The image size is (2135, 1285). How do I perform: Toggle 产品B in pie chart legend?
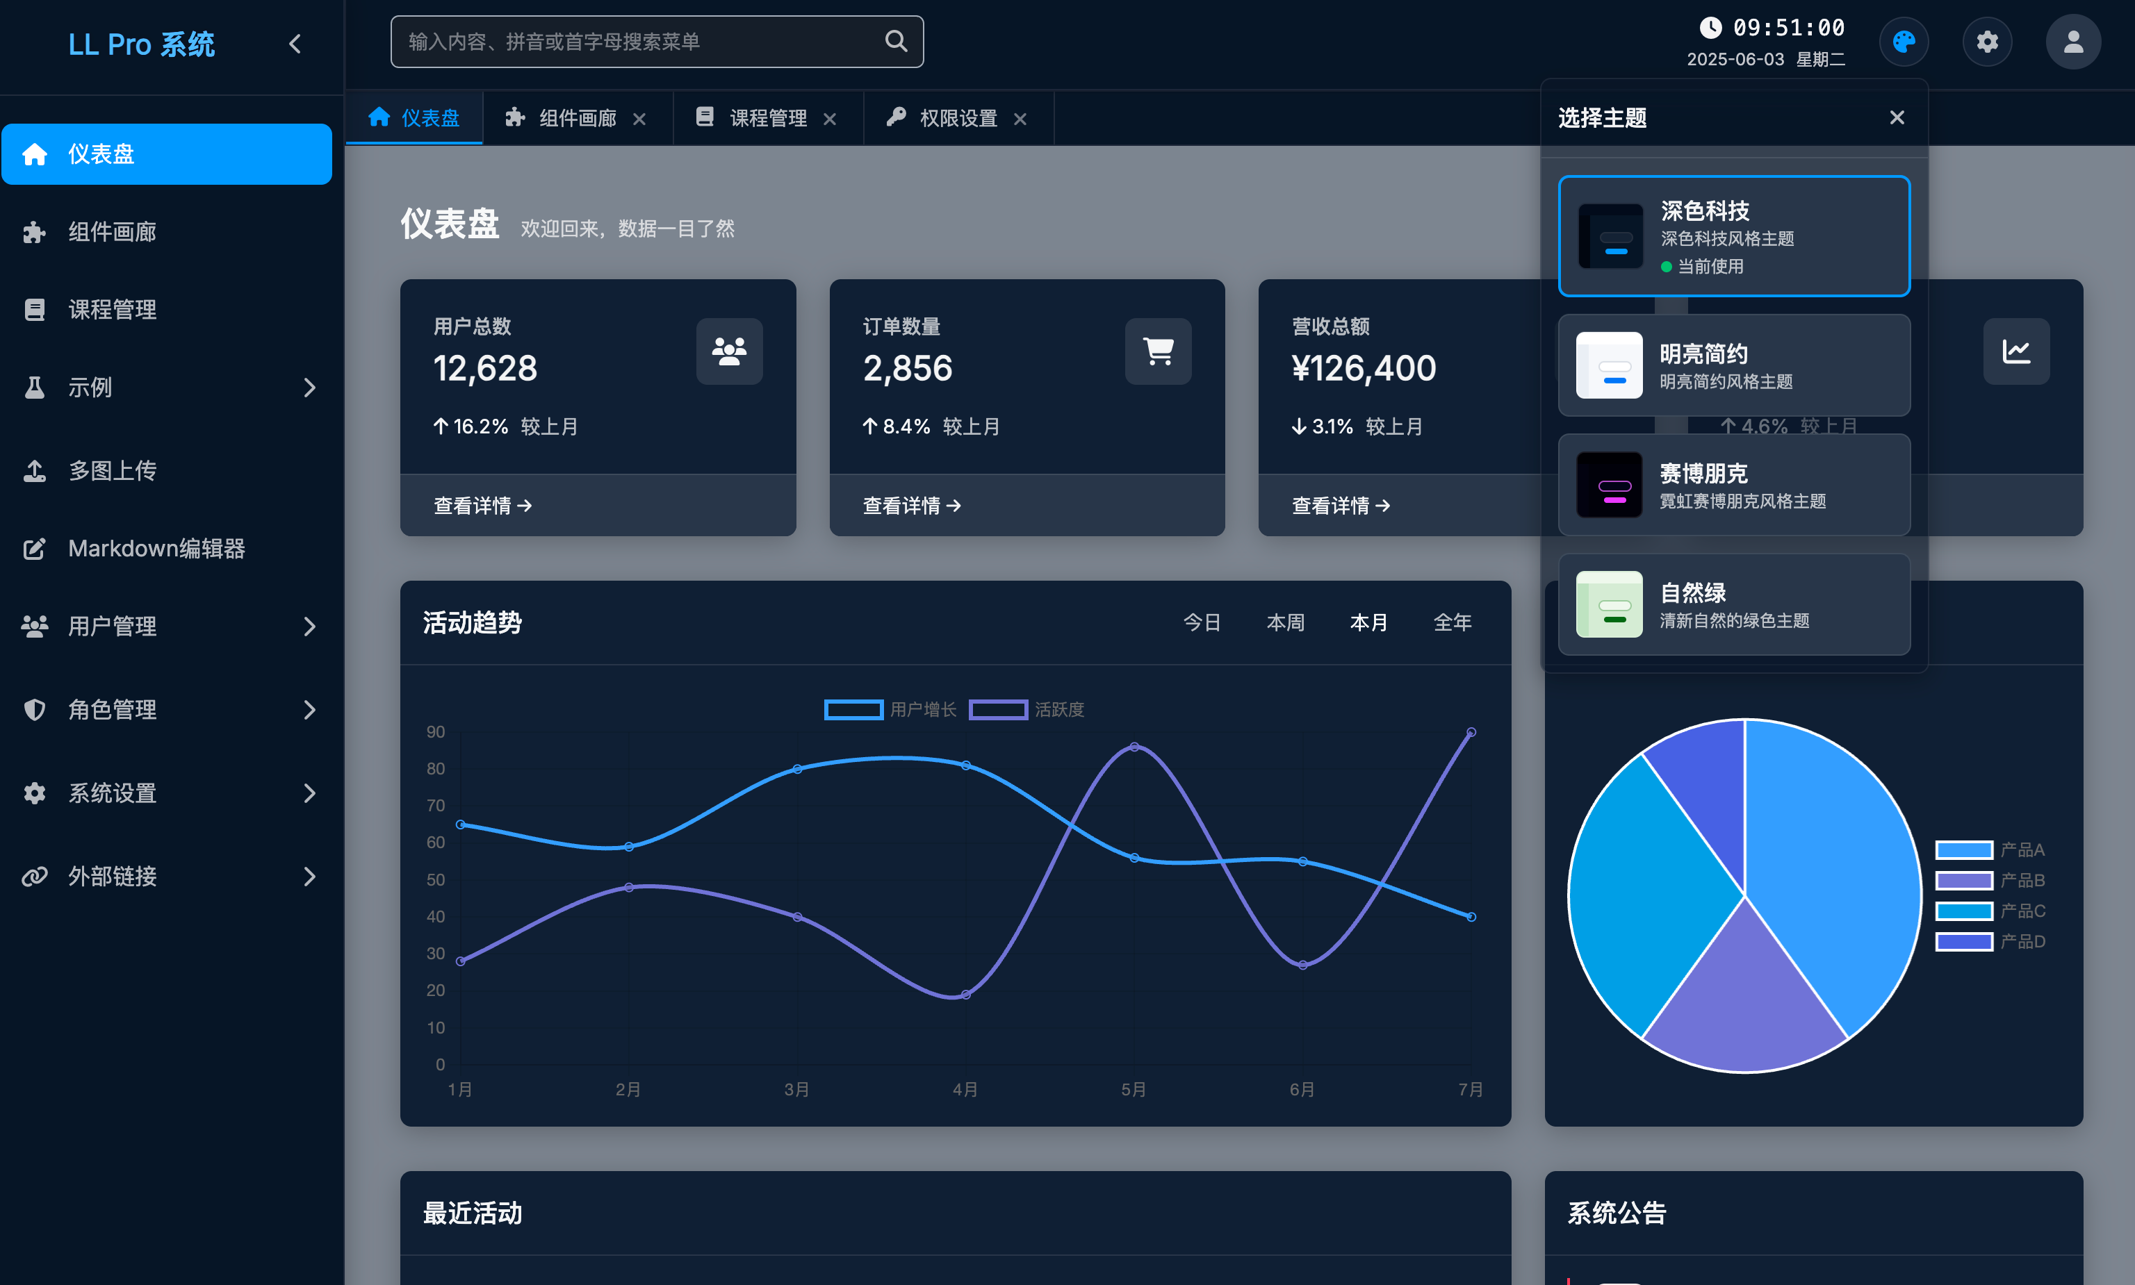tap(1990, 881)
